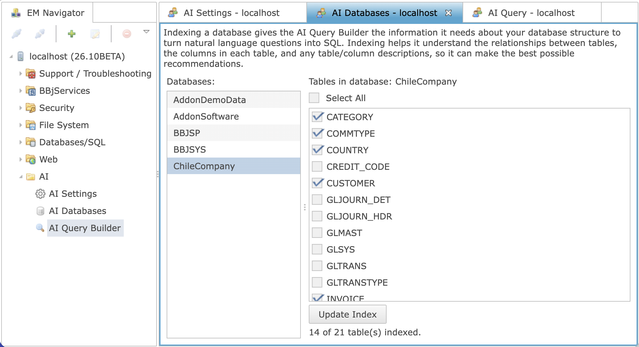Click the Databases/SQL folder icon
The height and width of the screenshot is (347, 639).
pyautogui.click(x=31, y=142)
